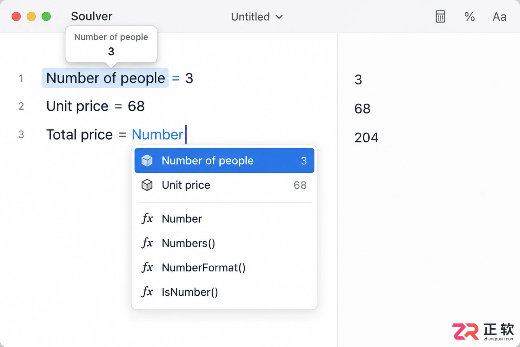
Task: Click the Total price text on line 3
Action: click(x=79, y=134)
